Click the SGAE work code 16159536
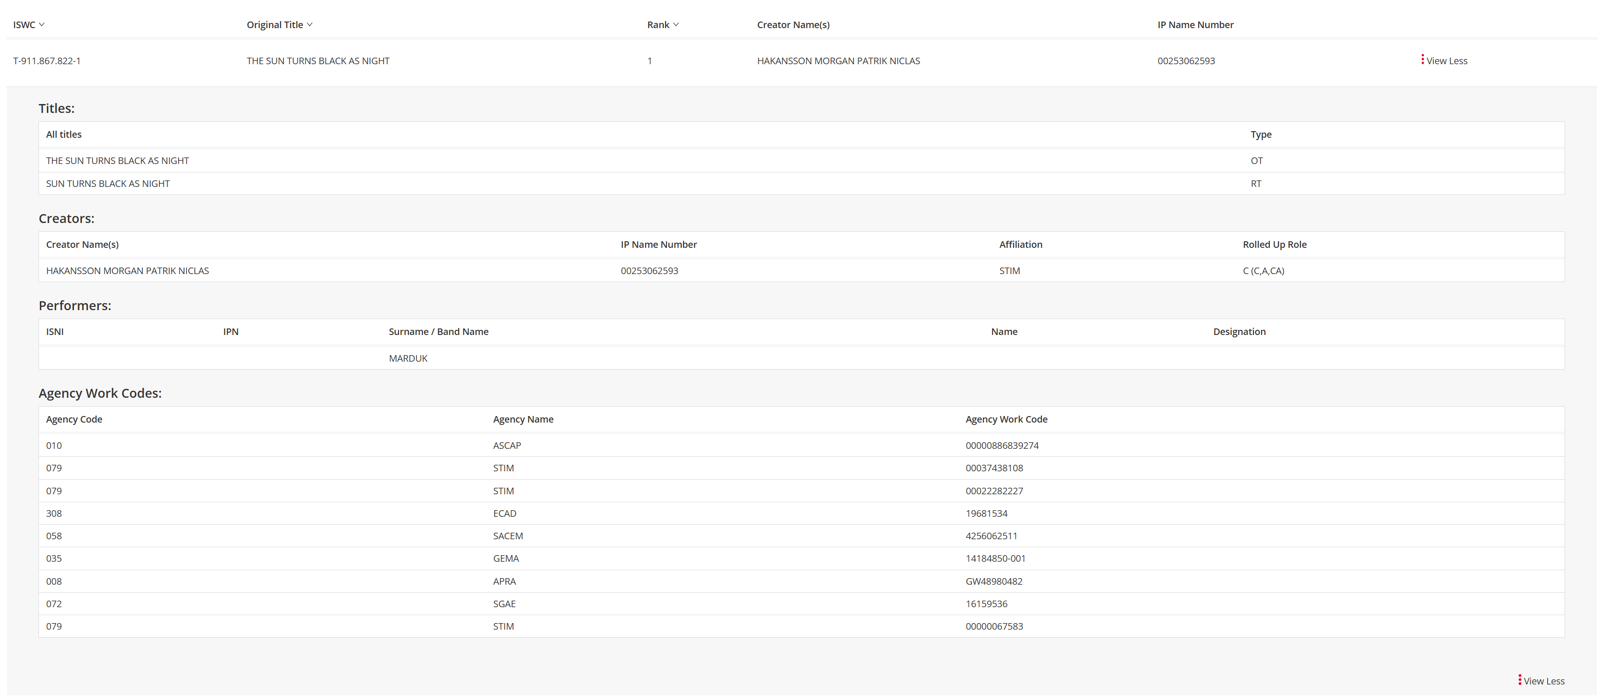 [986, 604]
